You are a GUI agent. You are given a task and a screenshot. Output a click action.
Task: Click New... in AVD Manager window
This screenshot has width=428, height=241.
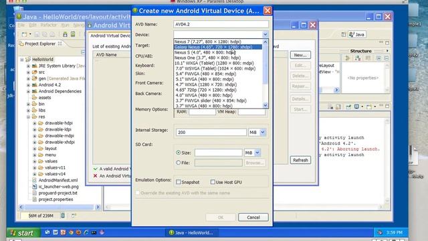click(300, 55)
